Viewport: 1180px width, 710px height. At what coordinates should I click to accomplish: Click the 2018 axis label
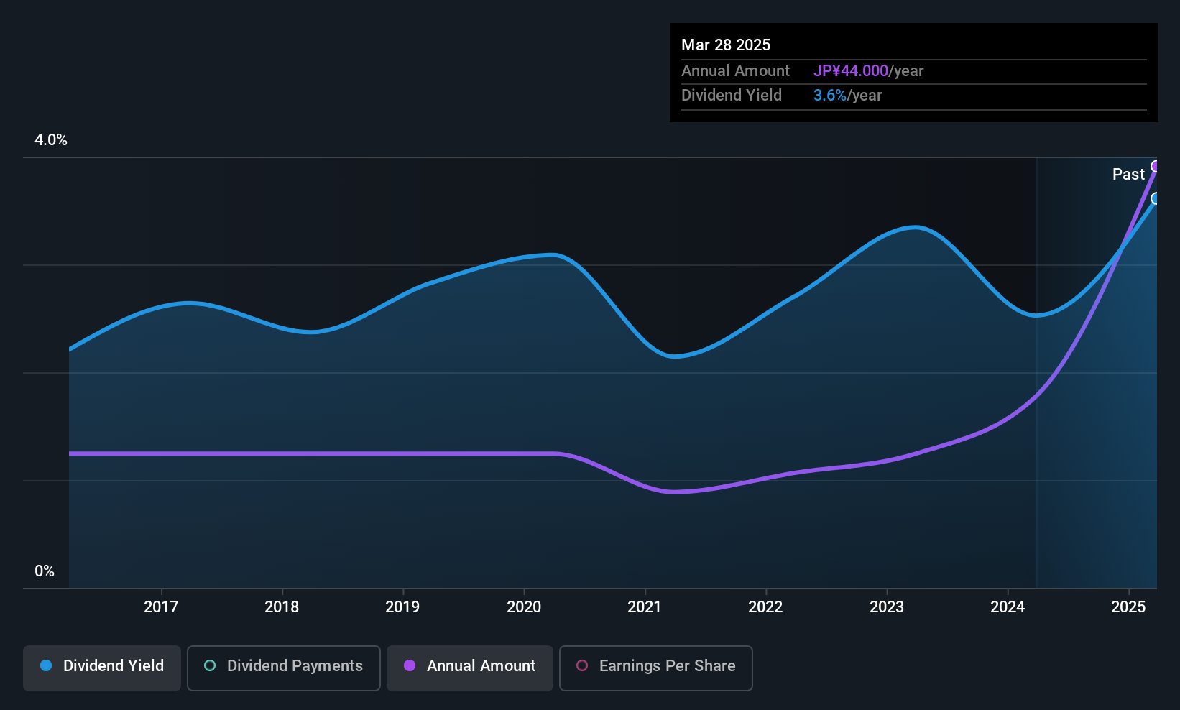click(x=282, y=607)
